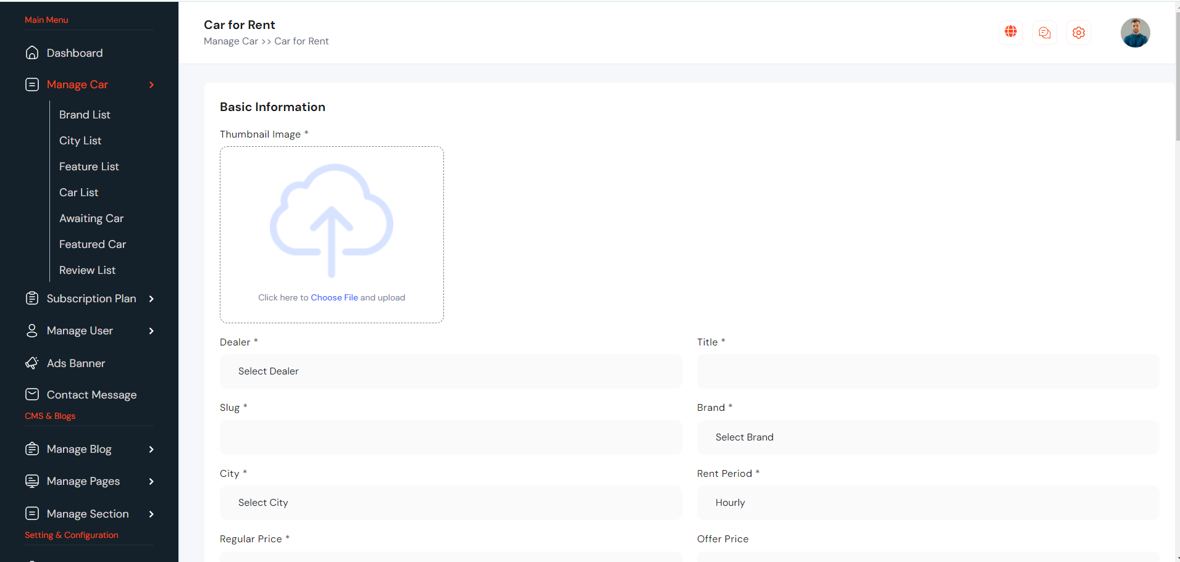Image resolution: width=1180 pixels, height=562 pixels.
Task: Click the user profile avatar
Action: pos(1134,33)
